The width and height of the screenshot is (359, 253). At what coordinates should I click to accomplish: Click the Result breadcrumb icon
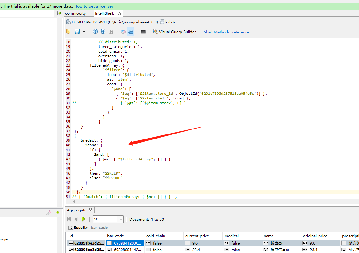71,228
